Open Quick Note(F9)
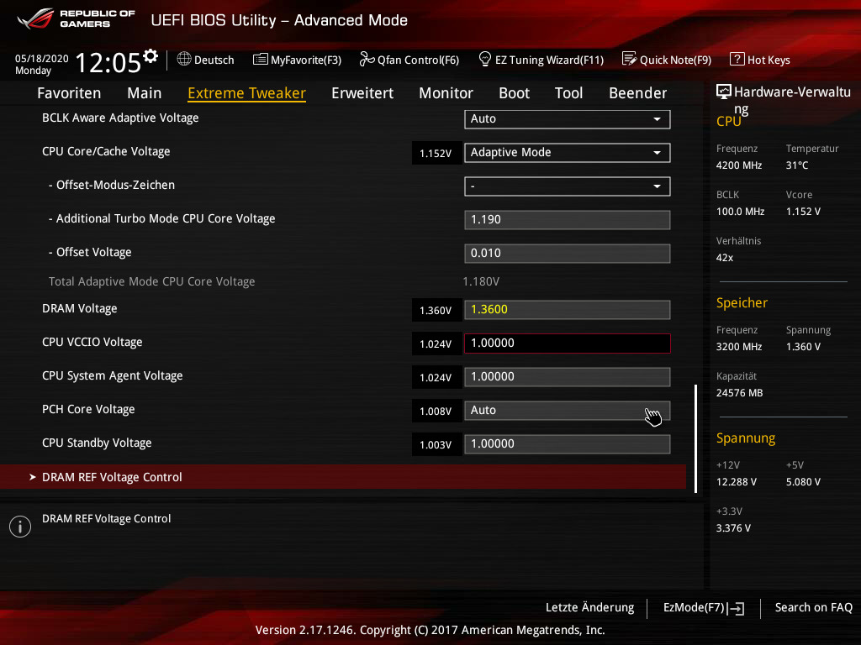 coord(667,60)
